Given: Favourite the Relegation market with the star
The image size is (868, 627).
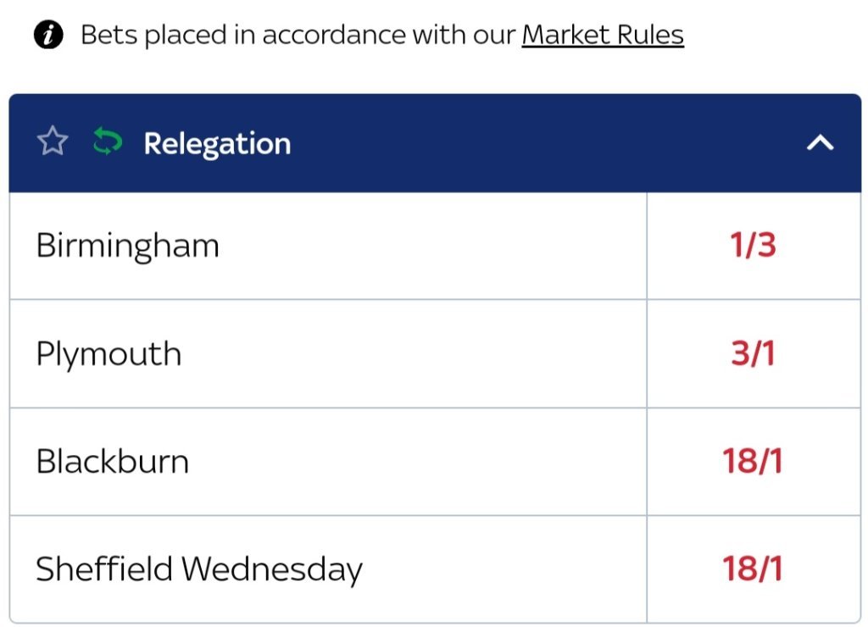Looking at the screenshot, I should [x=53, y=142].
